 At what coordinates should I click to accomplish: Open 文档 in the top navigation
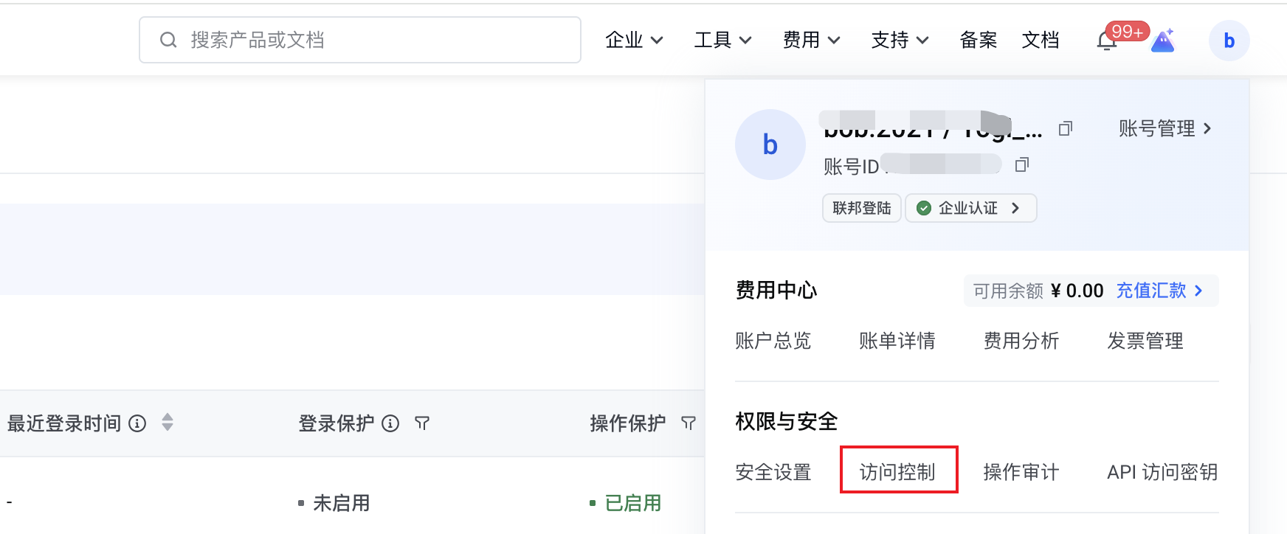pyautogui.click(x=1040, y=40)
